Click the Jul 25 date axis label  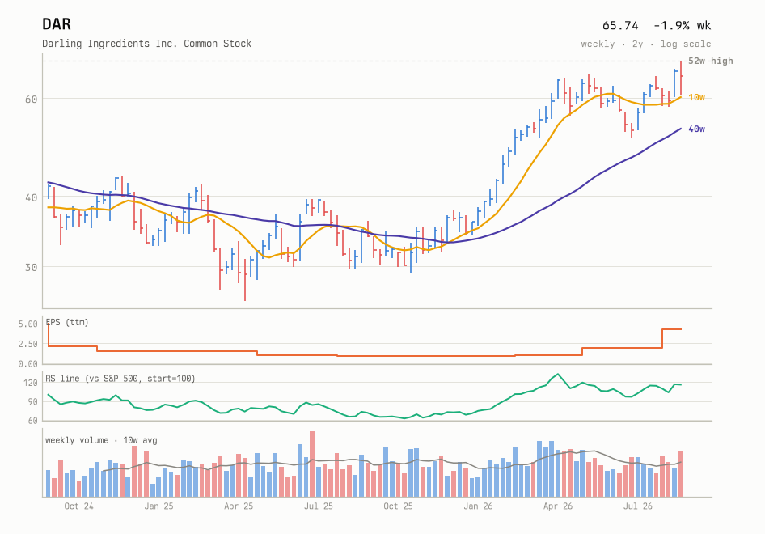318,506
